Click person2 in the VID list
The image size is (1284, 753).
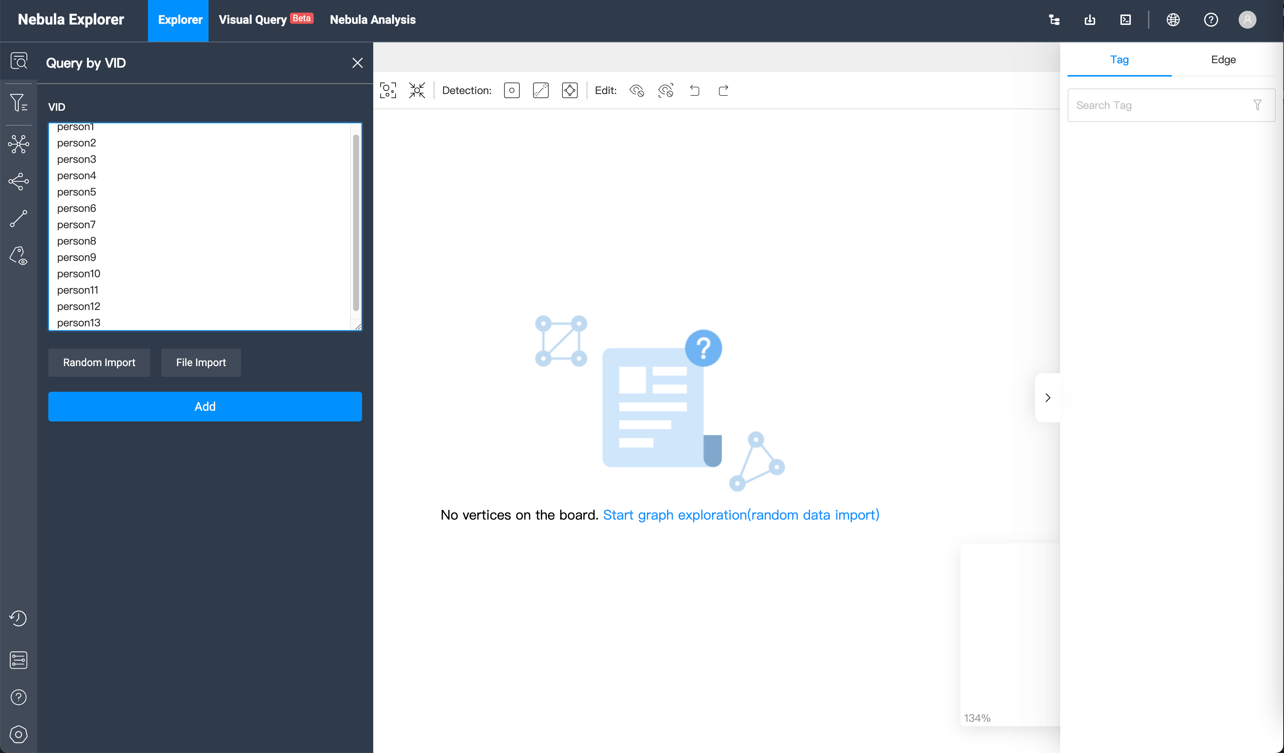click(77, 143)
